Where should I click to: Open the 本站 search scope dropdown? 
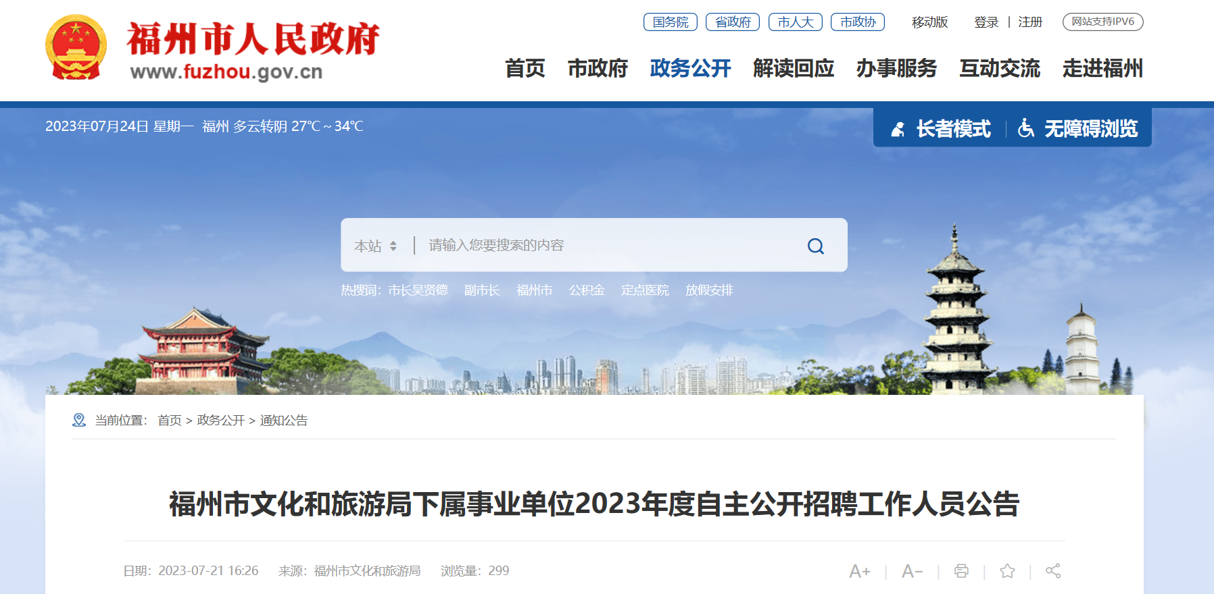tap(376, 246)
